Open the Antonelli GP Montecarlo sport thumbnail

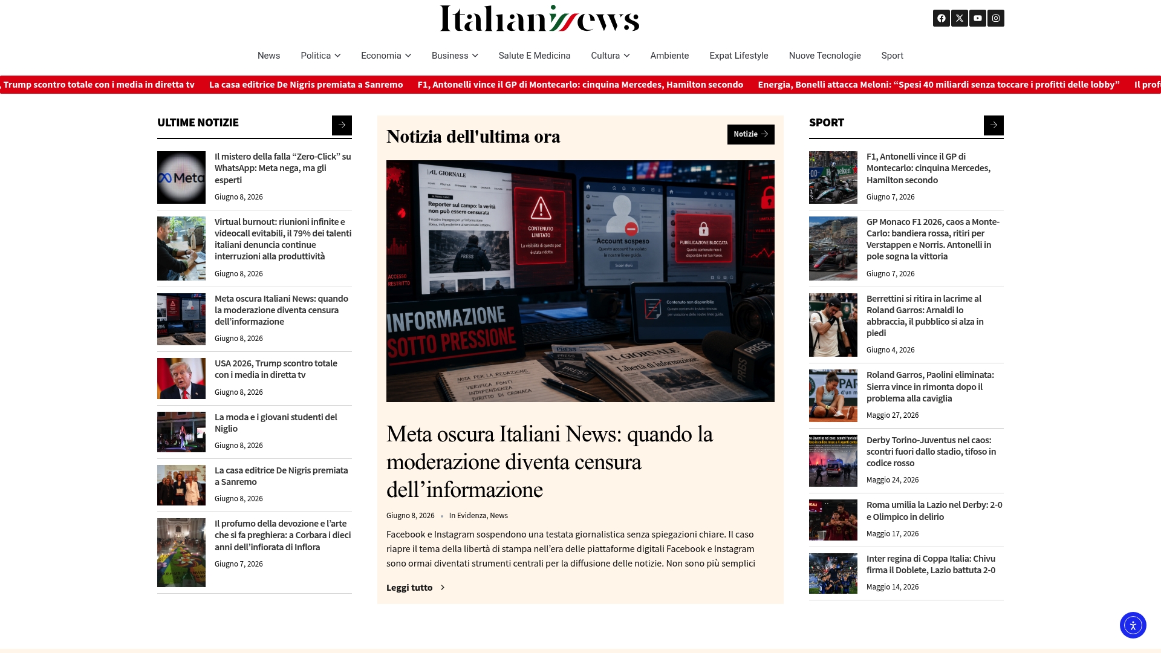click(x=833, y=178)
